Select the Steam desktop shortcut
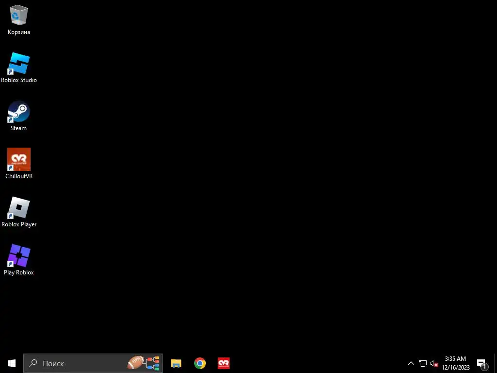This screenshot has width=497, height=373. click(x=19, y=116)
